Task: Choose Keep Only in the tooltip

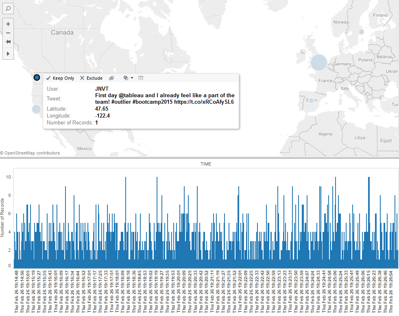Action: [60, 78]
